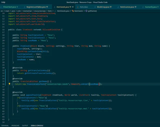Click the tooltipContent2 field declaration
160x127 pixels.
36,38
